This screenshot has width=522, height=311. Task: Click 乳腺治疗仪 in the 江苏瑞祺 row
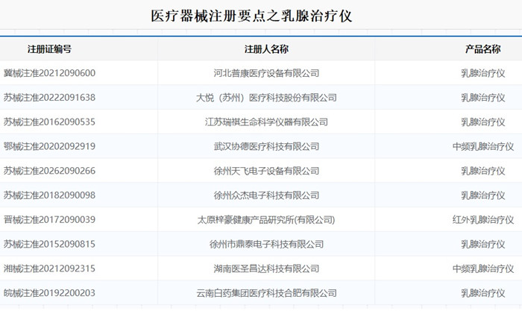[482, 122]
